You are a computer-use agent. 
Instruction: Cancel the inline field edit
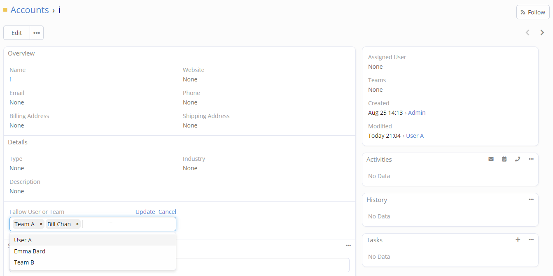167,212
